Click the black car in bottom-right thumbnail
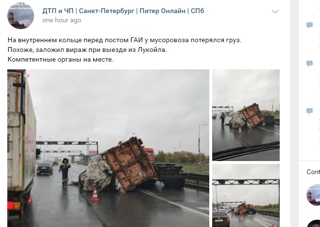 point(221,219)
